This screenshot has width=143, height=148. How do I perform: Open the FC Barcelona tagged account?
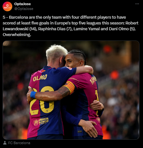(19, 143)
